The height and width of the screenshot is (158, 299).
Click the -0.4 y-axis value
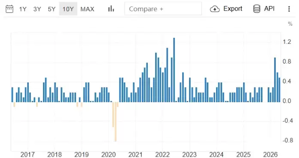[287, 121]
